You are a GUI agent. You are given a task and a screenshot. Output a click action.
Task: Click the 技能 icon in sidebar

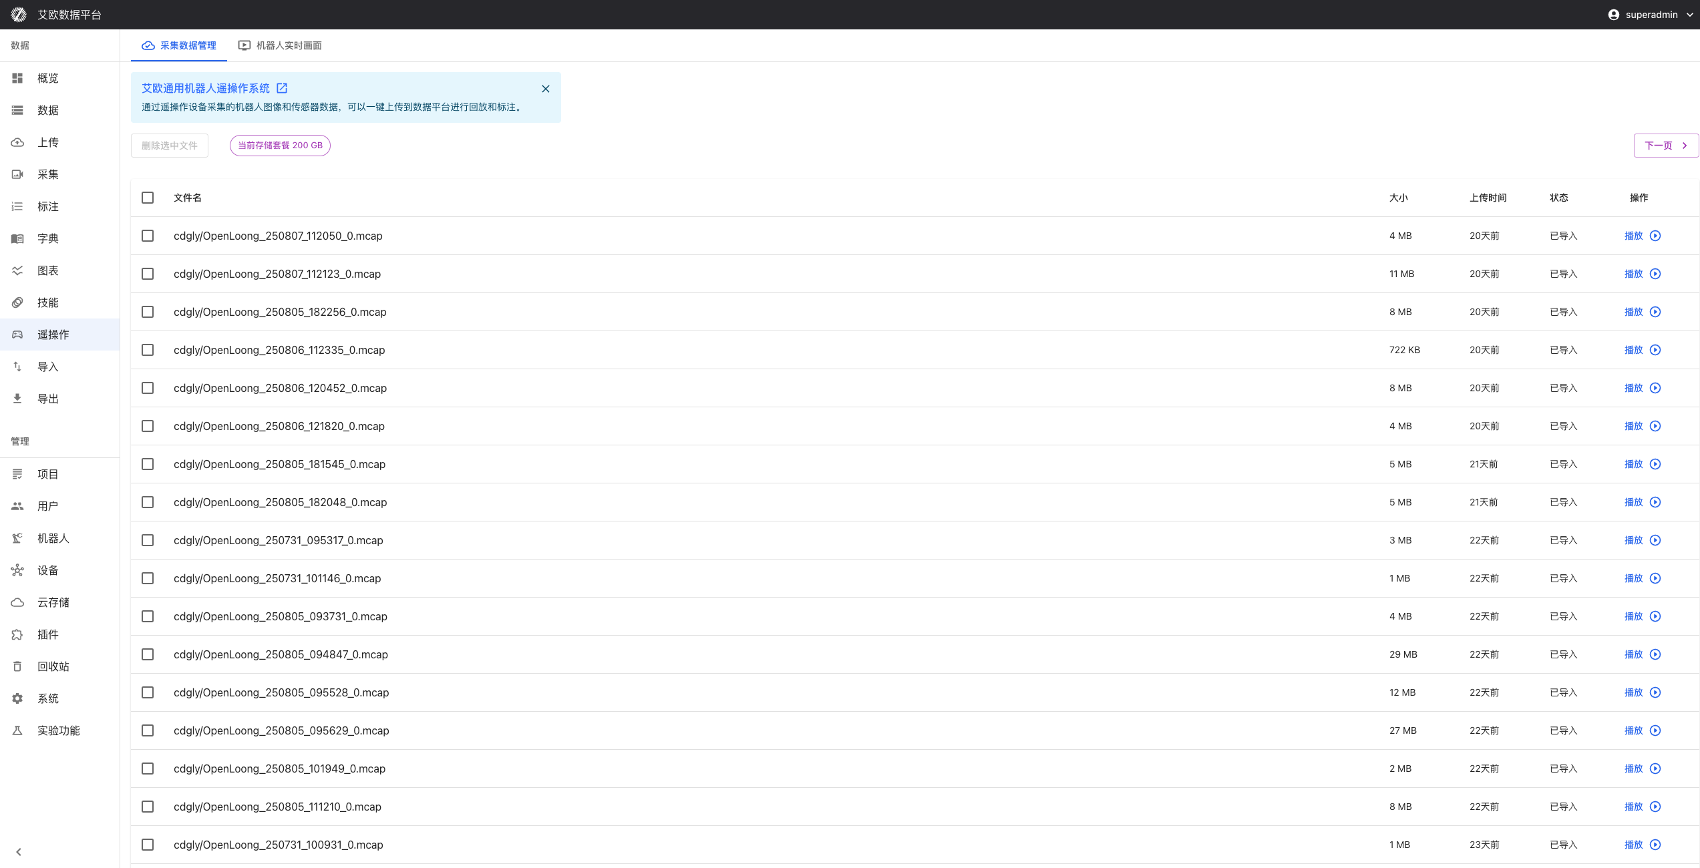17,302
